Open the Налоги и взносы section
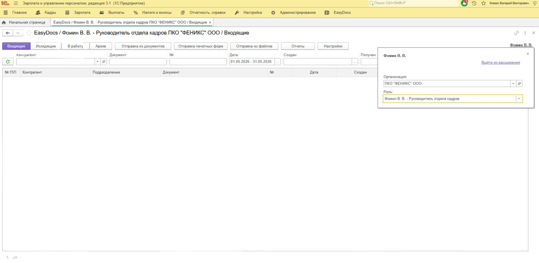 click(x=157, y=13)
